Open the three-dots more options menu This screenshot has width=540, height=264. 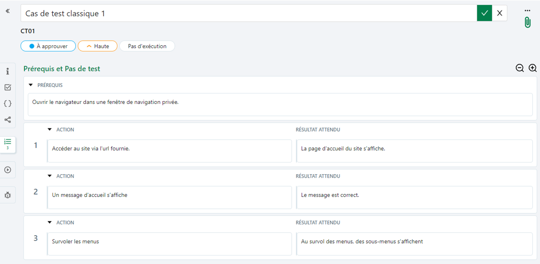(527, 10)
